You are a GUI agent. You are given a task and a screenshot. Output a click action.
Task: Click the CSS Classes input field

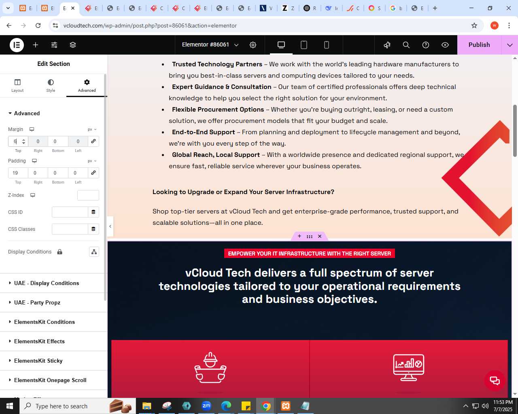click(x=70, y=229)
